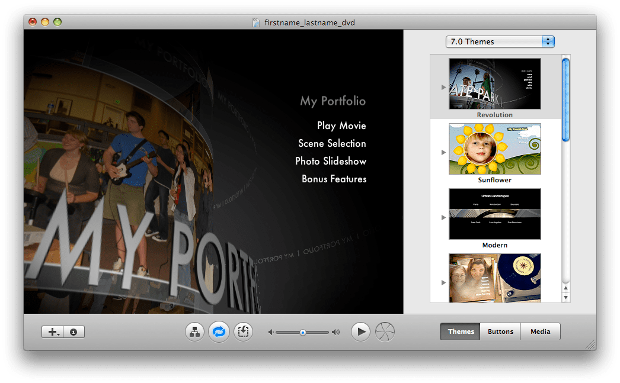Adjust the volume slider
The width and height of the screenshot is (620, 383).
pyautogui.click(x=303, y=331)
